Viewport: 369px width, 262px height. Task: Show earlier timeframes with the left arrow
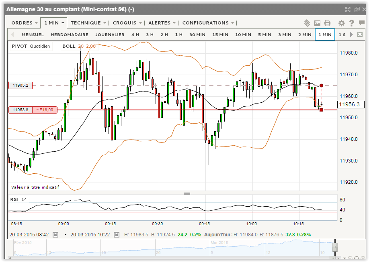point(12,35)
